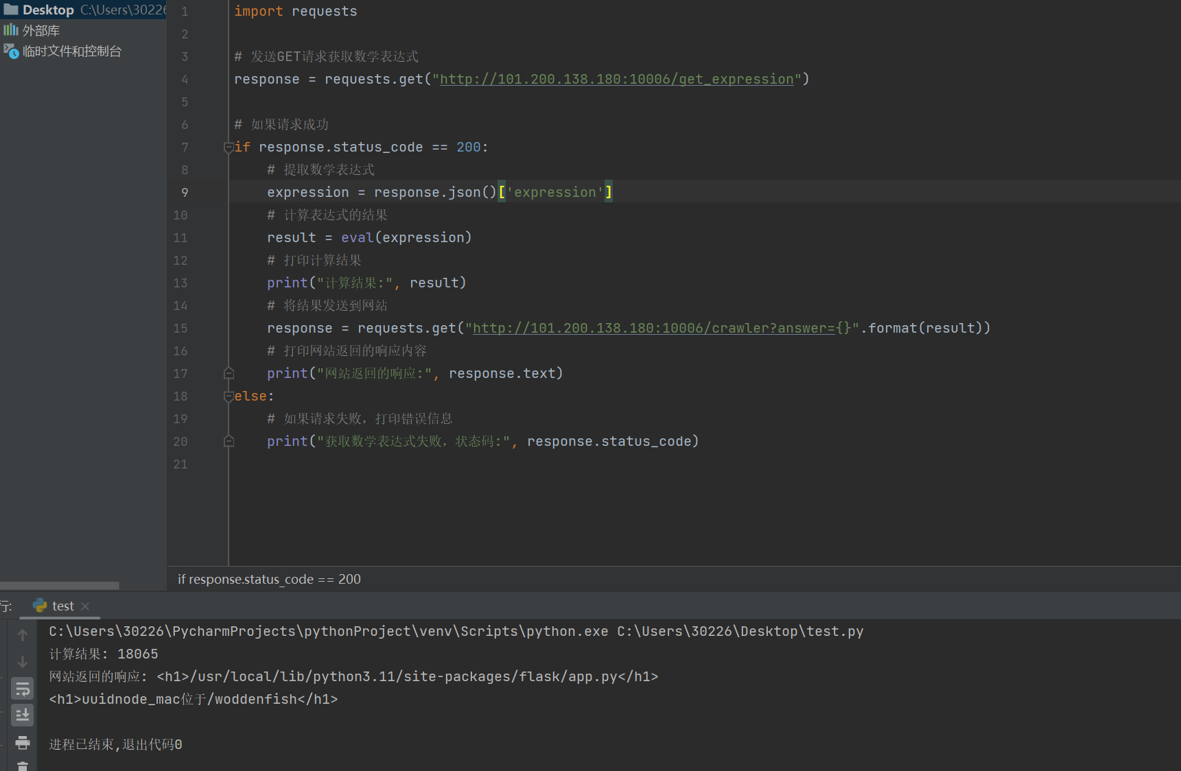This screenshot has height=771, width=1181.
Task: Click 'response.status_code' on line 20
Action: (609, 441)
